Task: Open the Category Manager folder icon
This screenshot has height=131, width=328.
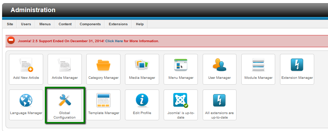Action: 103,65
